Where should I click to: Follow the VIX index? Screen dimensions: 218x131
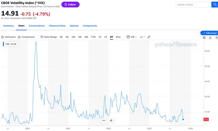pyautogui.click(x=70, y=5)
